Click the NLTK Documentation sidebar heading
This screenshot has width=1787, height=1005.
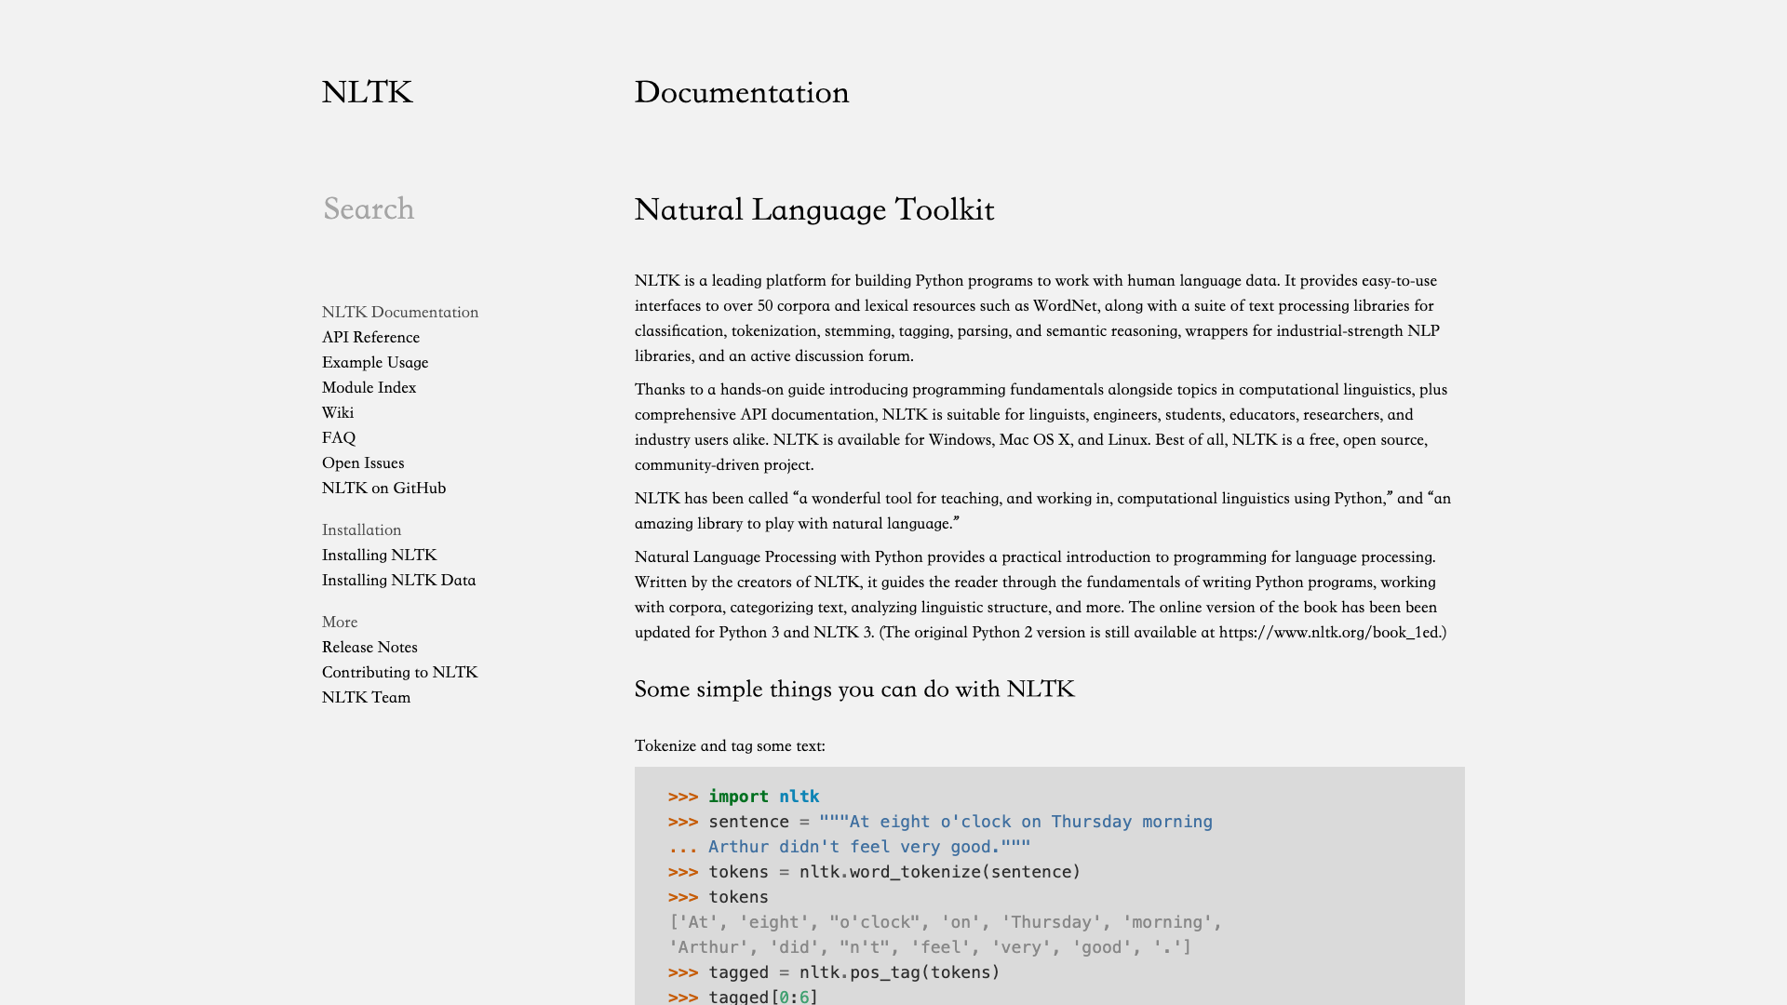400,312
